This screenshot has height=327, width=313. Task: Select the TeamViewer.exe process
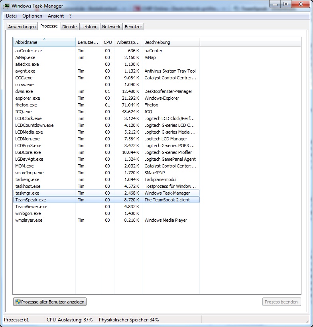106,207
